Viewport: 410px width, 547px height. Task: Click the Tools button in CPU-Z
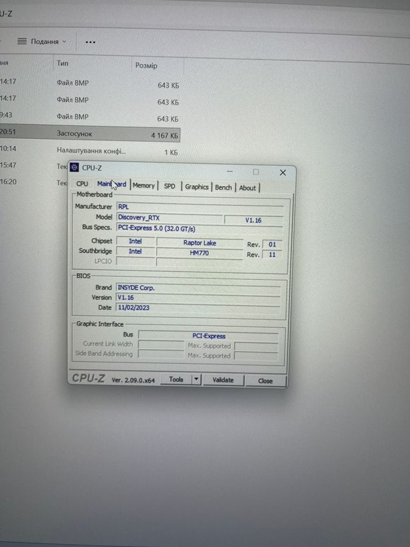coord(176,379)
